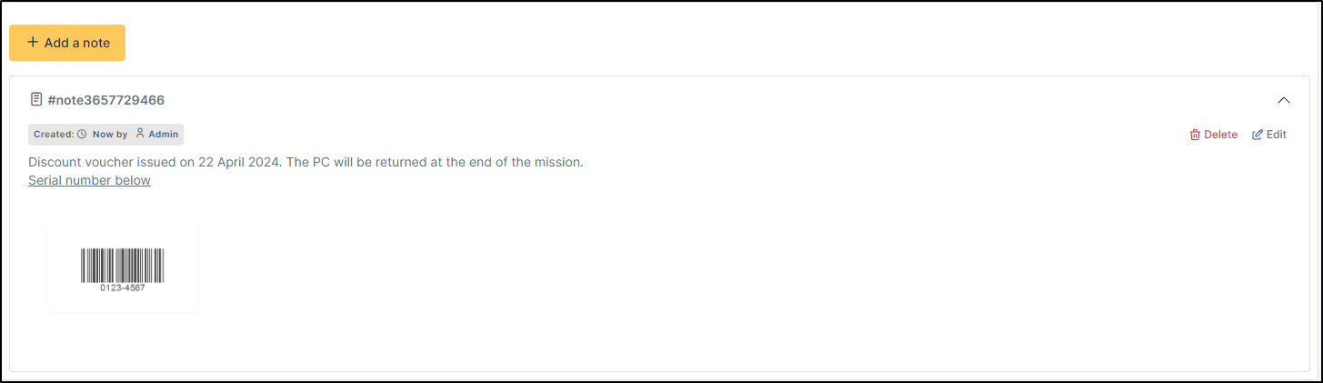This screenshot has width=1323, height=383.
Task: Click the plus icon on Add a note
Action: point(33,42)
